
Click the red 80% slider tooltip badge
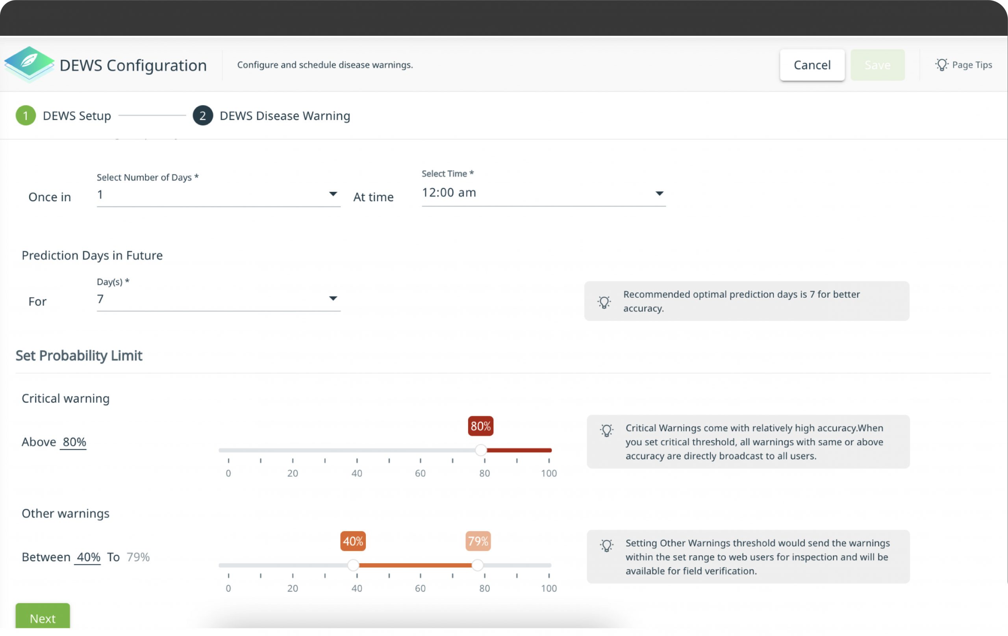480,426
